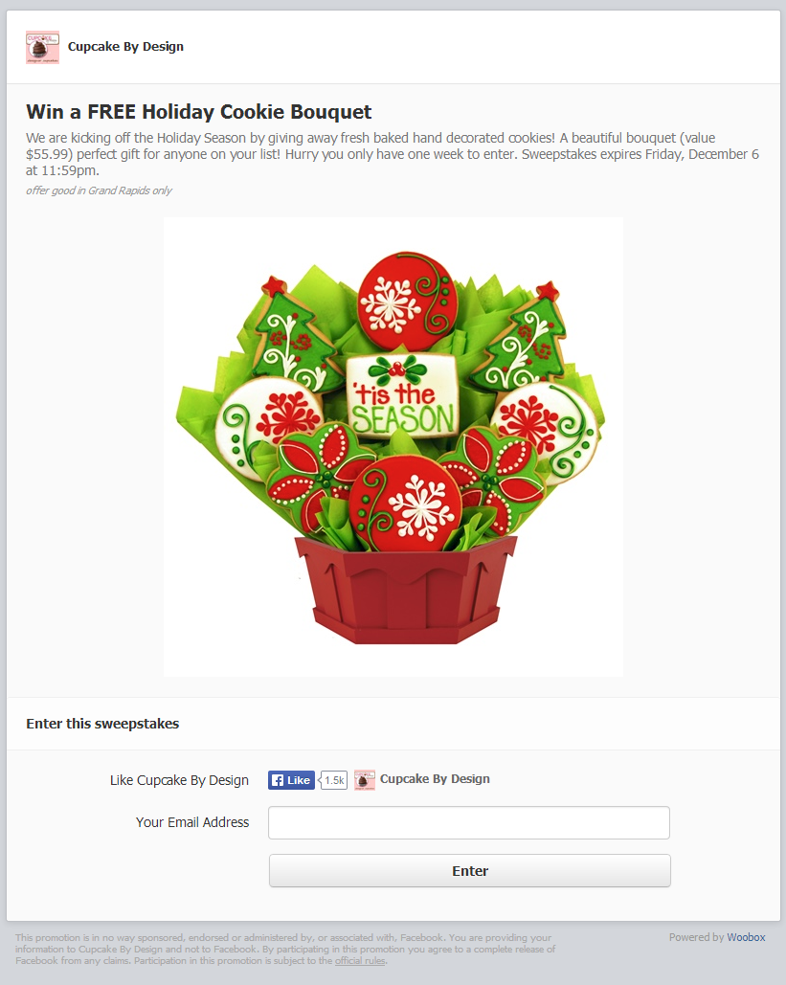Click the red basket in bouquet image
Viewport: 786px width, 985px height.
[x=406, y=590]
